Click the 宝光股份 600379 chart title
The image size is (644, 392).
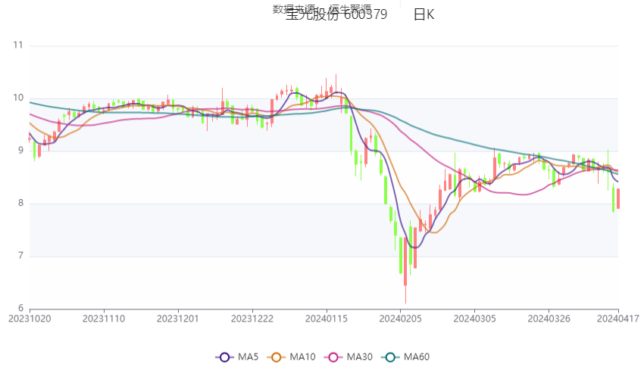(336, 15)
